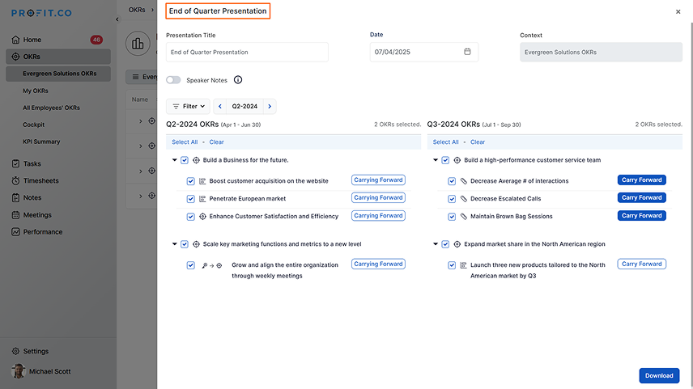Uncheck 'Scale key marketing functions and metrics'

(185, 244)
